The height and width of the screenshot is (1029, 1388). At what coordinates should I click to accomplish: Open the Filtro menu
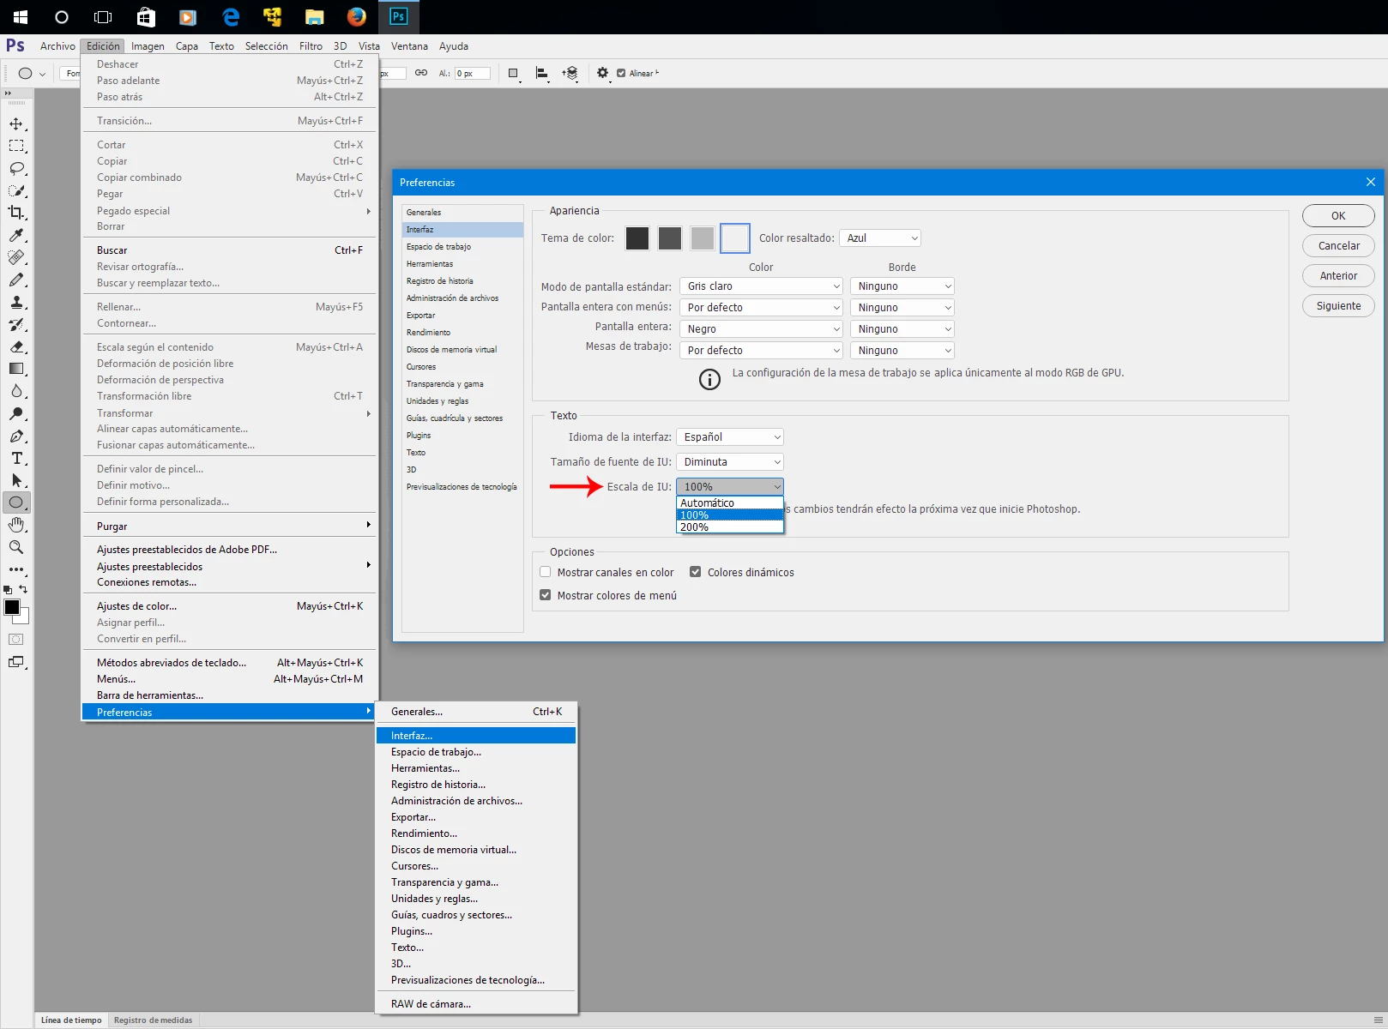311,46
